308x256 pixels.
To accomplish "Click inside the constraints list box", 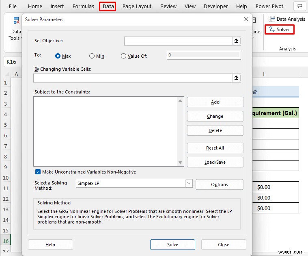I will 106,131.
